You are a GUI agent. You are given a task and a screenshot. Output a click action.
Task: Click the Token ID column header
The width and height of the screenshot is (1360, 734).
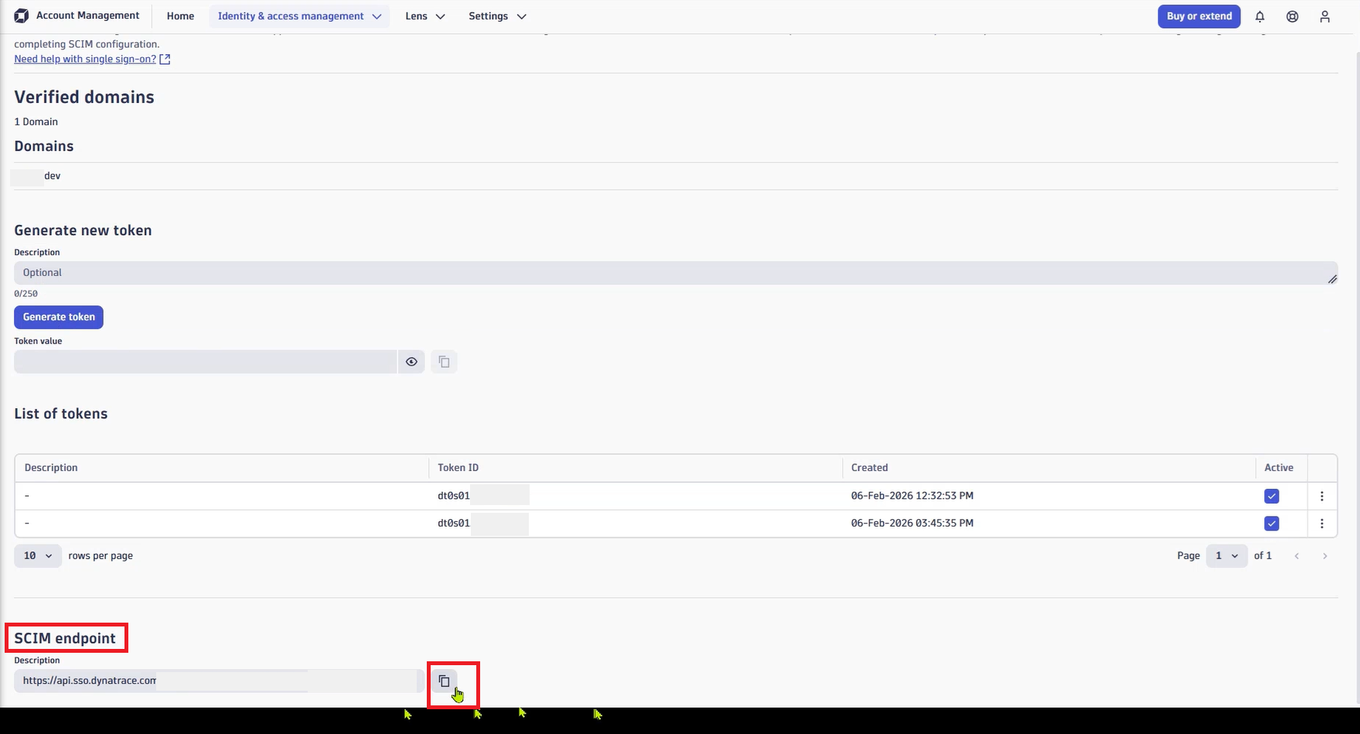(x=458, y=468)
